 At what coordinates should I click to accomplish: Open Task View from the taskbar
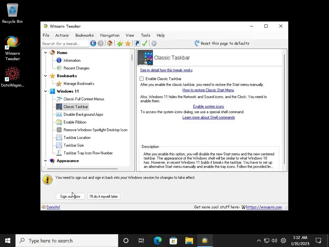tap(141, 241)
